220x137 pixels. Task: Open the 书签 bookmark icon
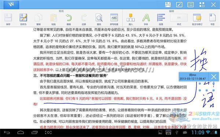pyautogui.click(x=212, y=19)
